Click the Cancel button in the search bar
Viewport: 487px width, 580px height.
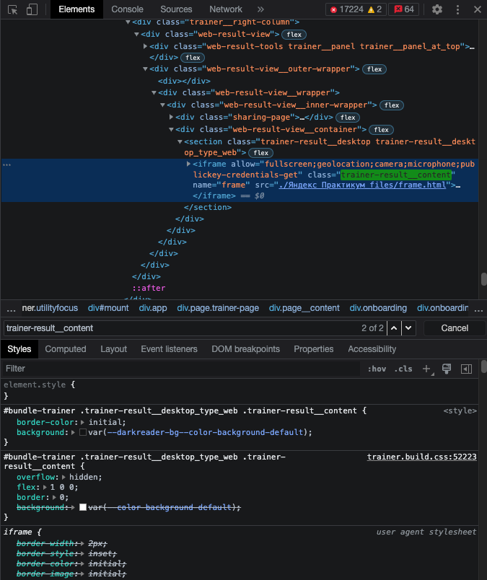[454, 328]
